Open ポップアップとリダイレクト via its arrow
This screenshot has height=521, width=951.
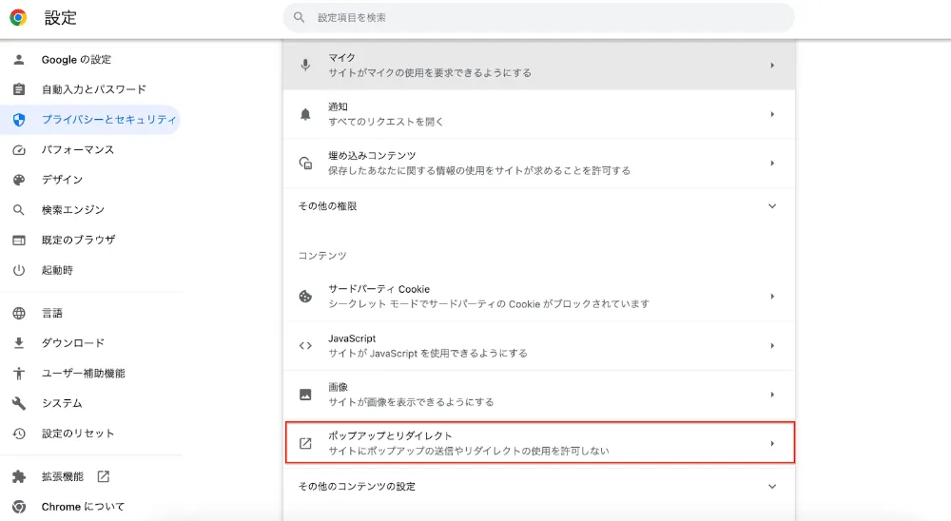772,443
